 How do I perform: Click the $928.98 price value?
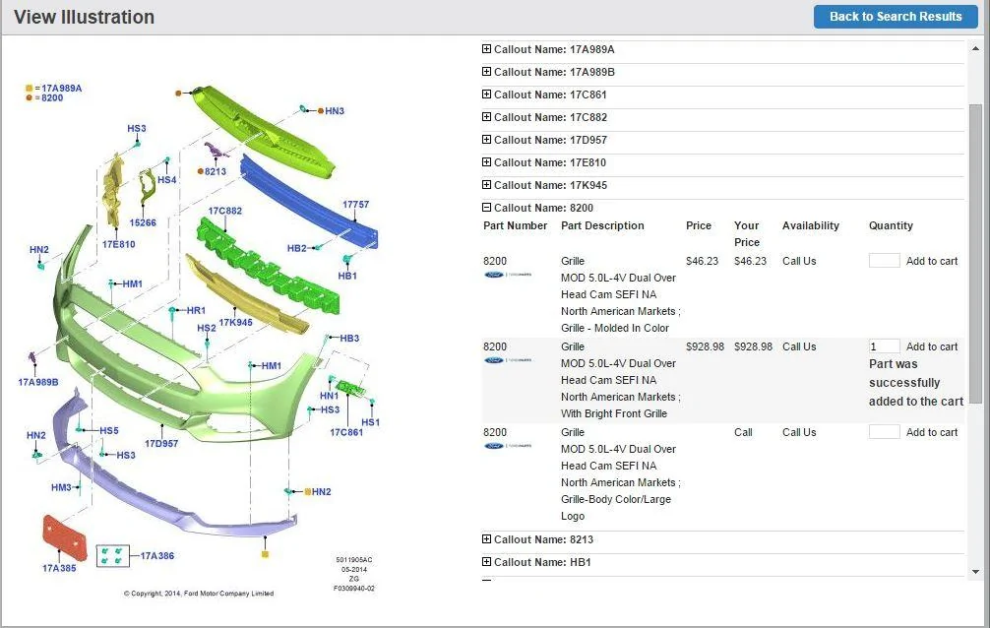click(706, 346)
